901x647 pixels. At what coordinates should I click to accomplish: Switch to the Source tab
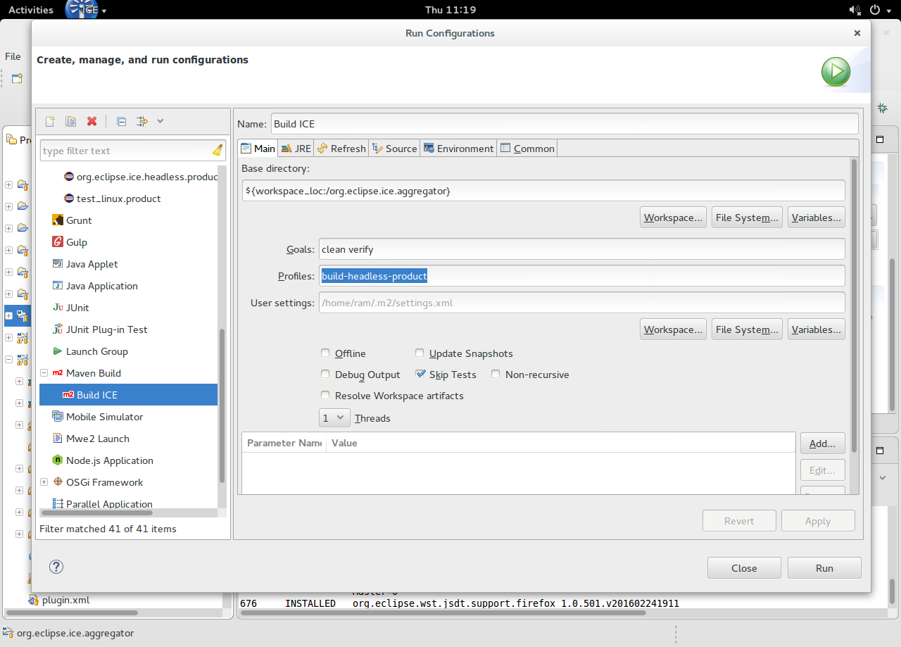[394, 149]
